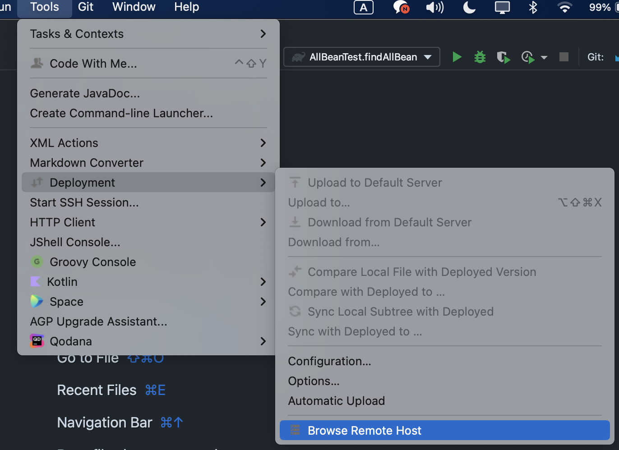Open the Help menu
This screenshot has height=450, width=619.
(x=187, y=7)
